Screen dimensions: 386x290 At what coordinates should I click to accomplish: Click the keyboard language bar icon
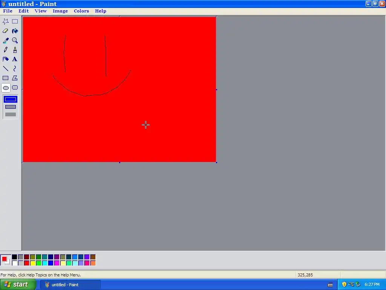[x=330, y=285]
